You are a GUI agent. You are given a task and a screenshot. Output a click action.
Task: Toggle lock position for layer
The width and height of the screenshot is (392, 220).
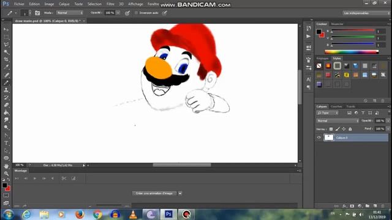click(344, 129)
